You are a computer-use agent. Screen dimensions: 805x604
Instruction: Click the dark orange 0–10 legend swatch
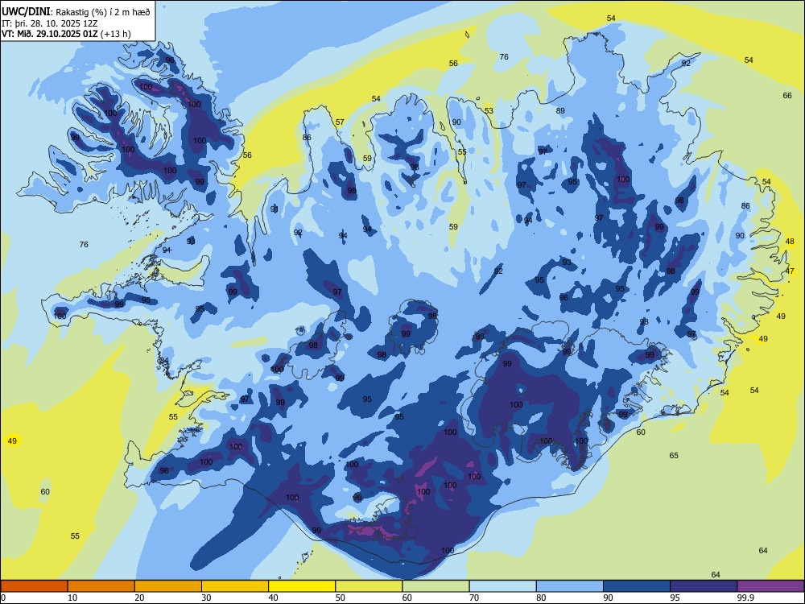click(34, 586)
